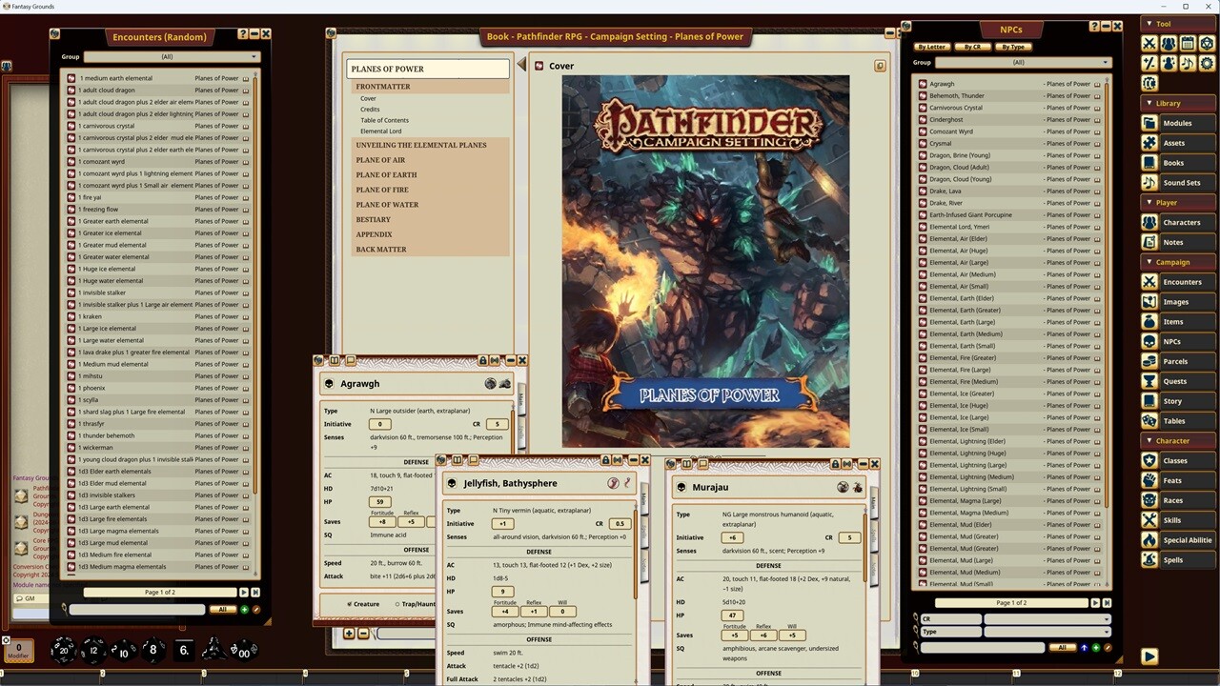Switch NPCs list to By Type sorting
1220x686 pixels.
click(1013, 47)
